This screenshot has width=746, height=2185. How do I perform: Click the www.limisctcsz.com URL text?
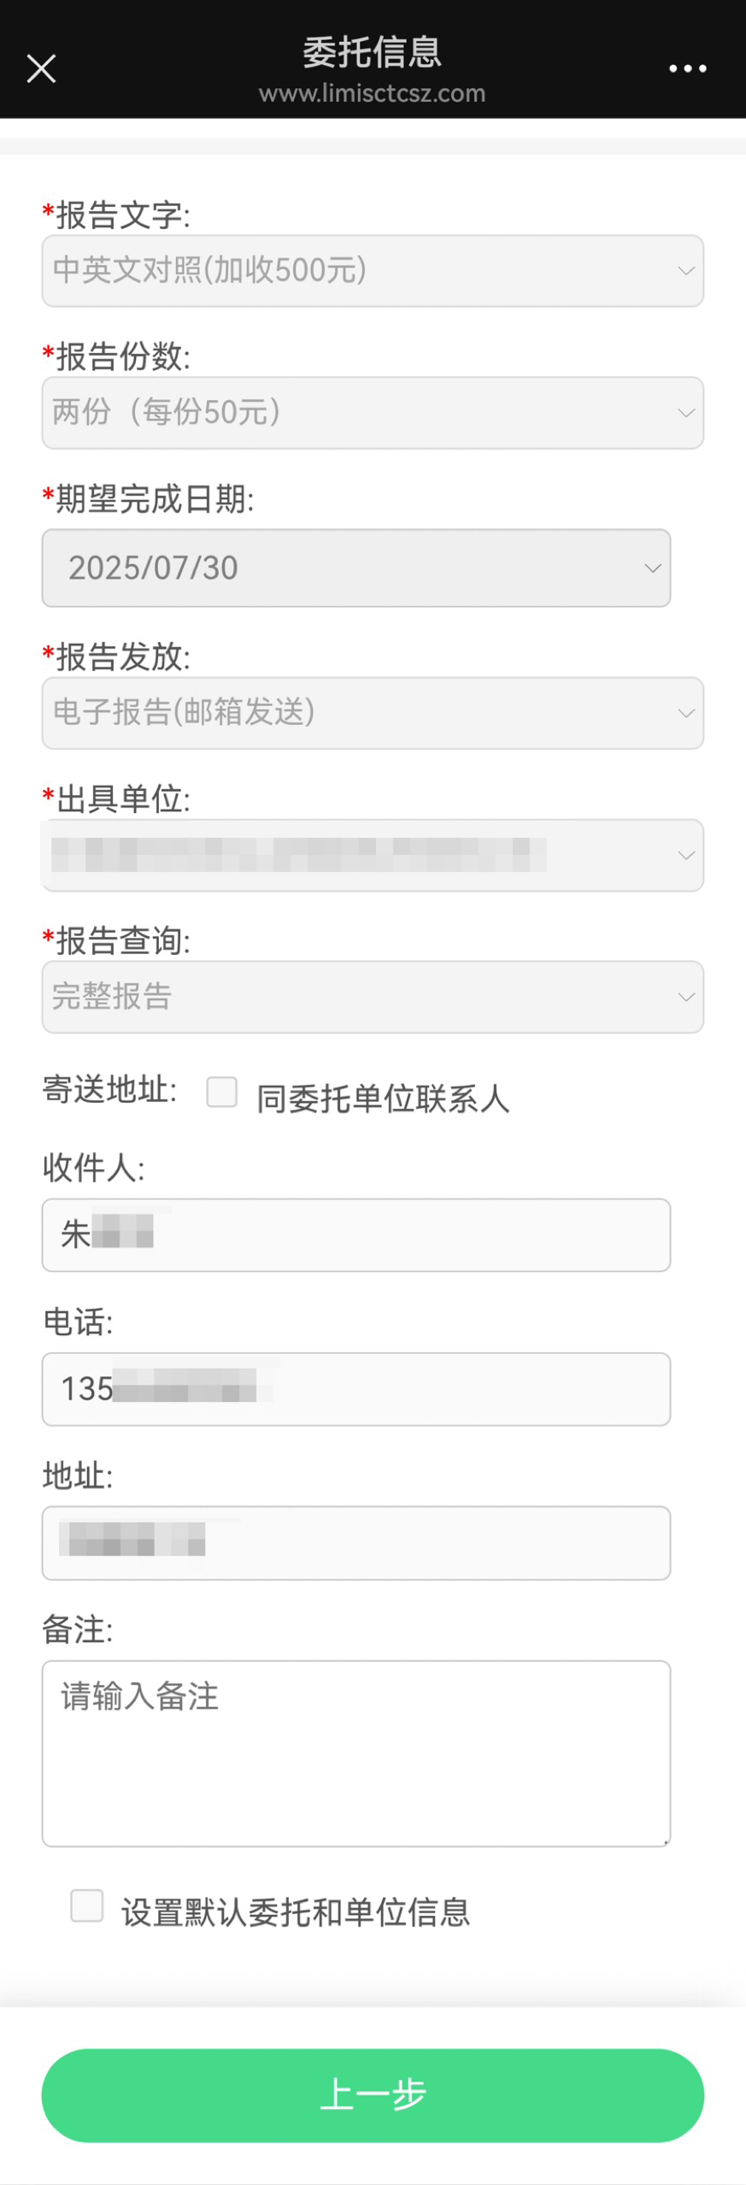[372, 93]
